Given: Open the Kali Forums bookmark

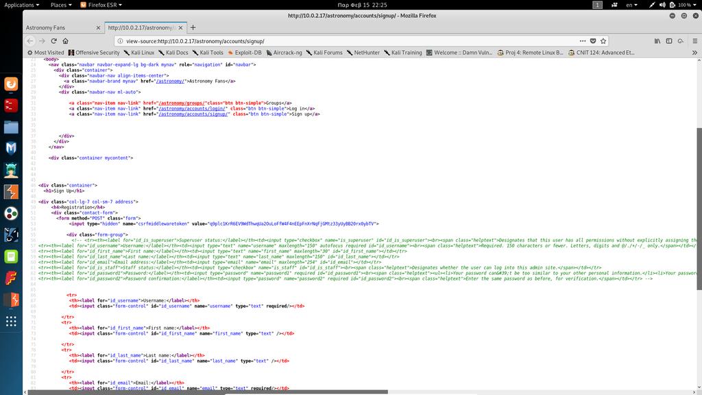Looking at the screenshot, I should click(x=324, y=52).
